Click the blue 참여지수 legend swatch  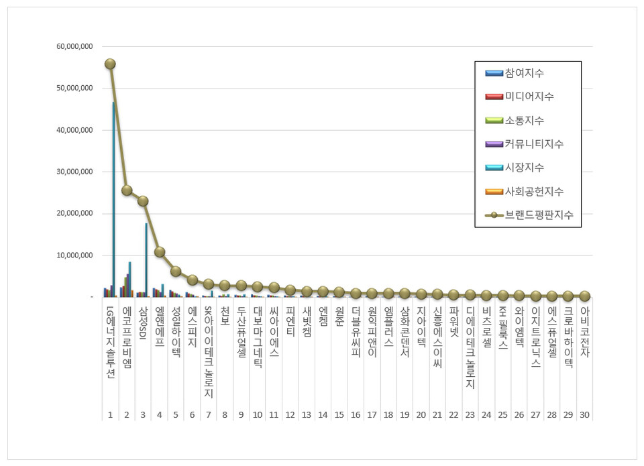tap(493, 74)
